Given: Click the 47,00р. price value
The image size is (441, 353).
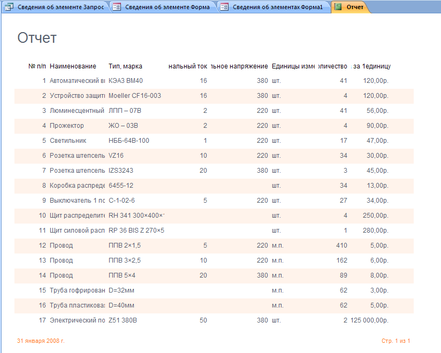Looking at the screenshot, I should [377, 141].
